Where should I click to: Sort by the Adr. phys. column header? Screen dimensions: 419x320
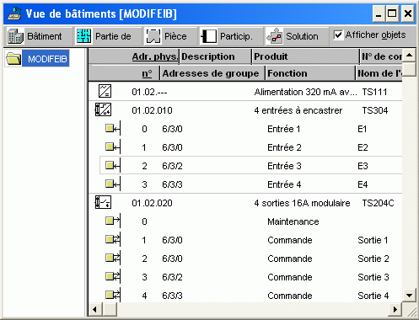click(134, 56)
